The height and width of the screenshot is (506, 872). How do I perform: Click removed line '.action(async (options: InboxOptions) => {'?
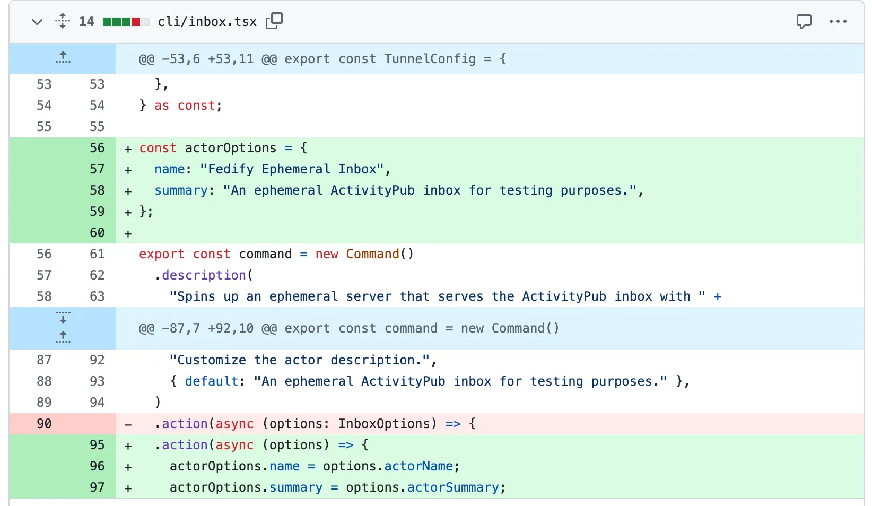tap(316, 424)
